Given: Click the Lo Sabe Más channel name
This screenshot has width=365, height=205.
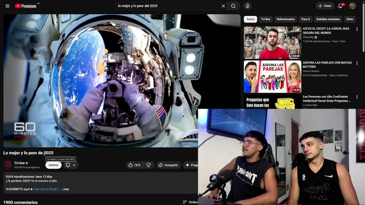Looking at the screenshot, I should [310, 105].
